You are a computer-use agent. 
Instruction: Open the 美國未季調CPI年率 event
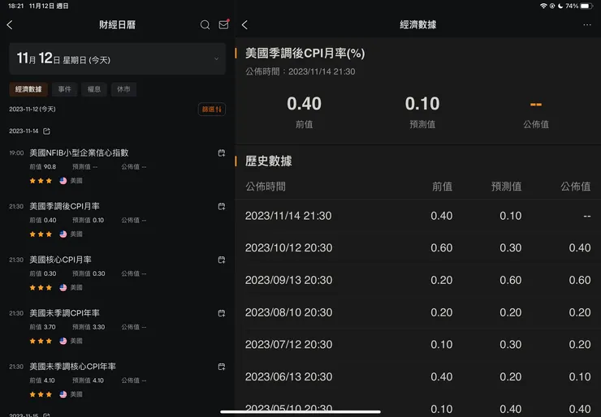[x=117, y=327]
